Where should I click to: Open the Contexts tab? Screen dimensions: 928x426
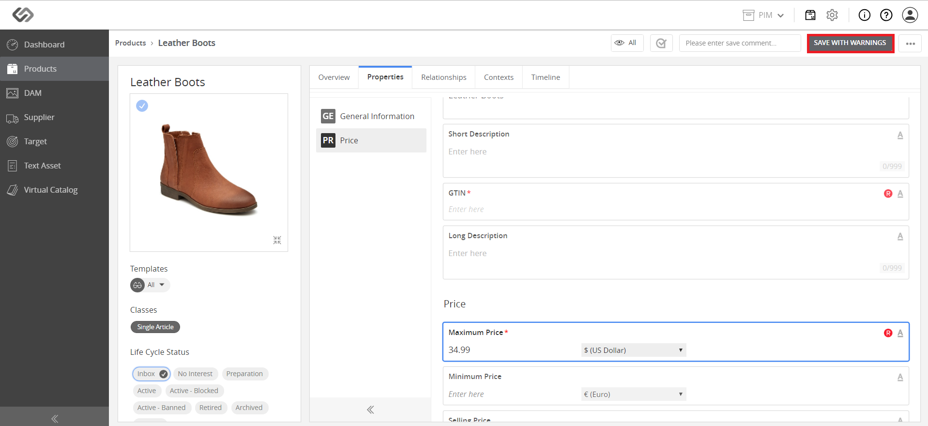[499, 77]
